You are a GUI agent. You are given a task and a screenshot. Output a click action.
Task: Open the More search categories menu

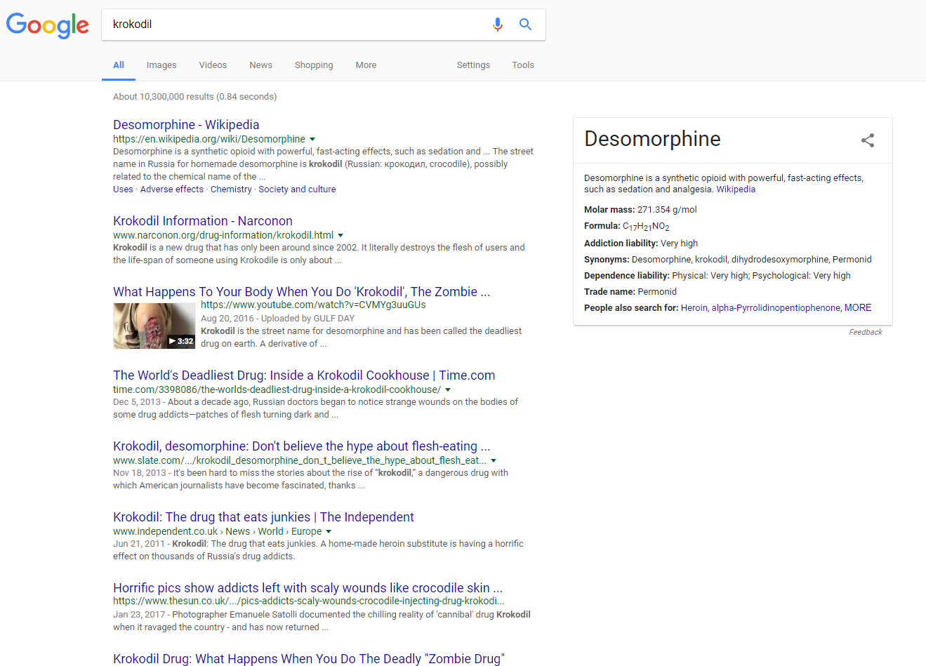tap(366, 65)
